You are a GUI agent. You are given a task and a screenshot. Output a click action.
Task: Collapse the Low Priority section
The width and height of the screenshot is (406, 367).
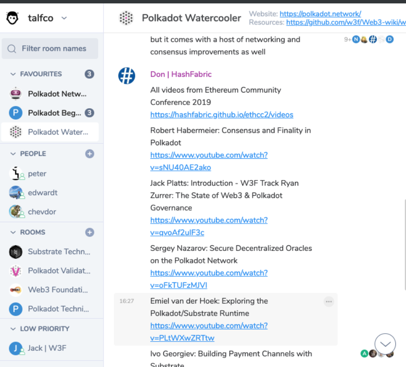click(13, 329)
